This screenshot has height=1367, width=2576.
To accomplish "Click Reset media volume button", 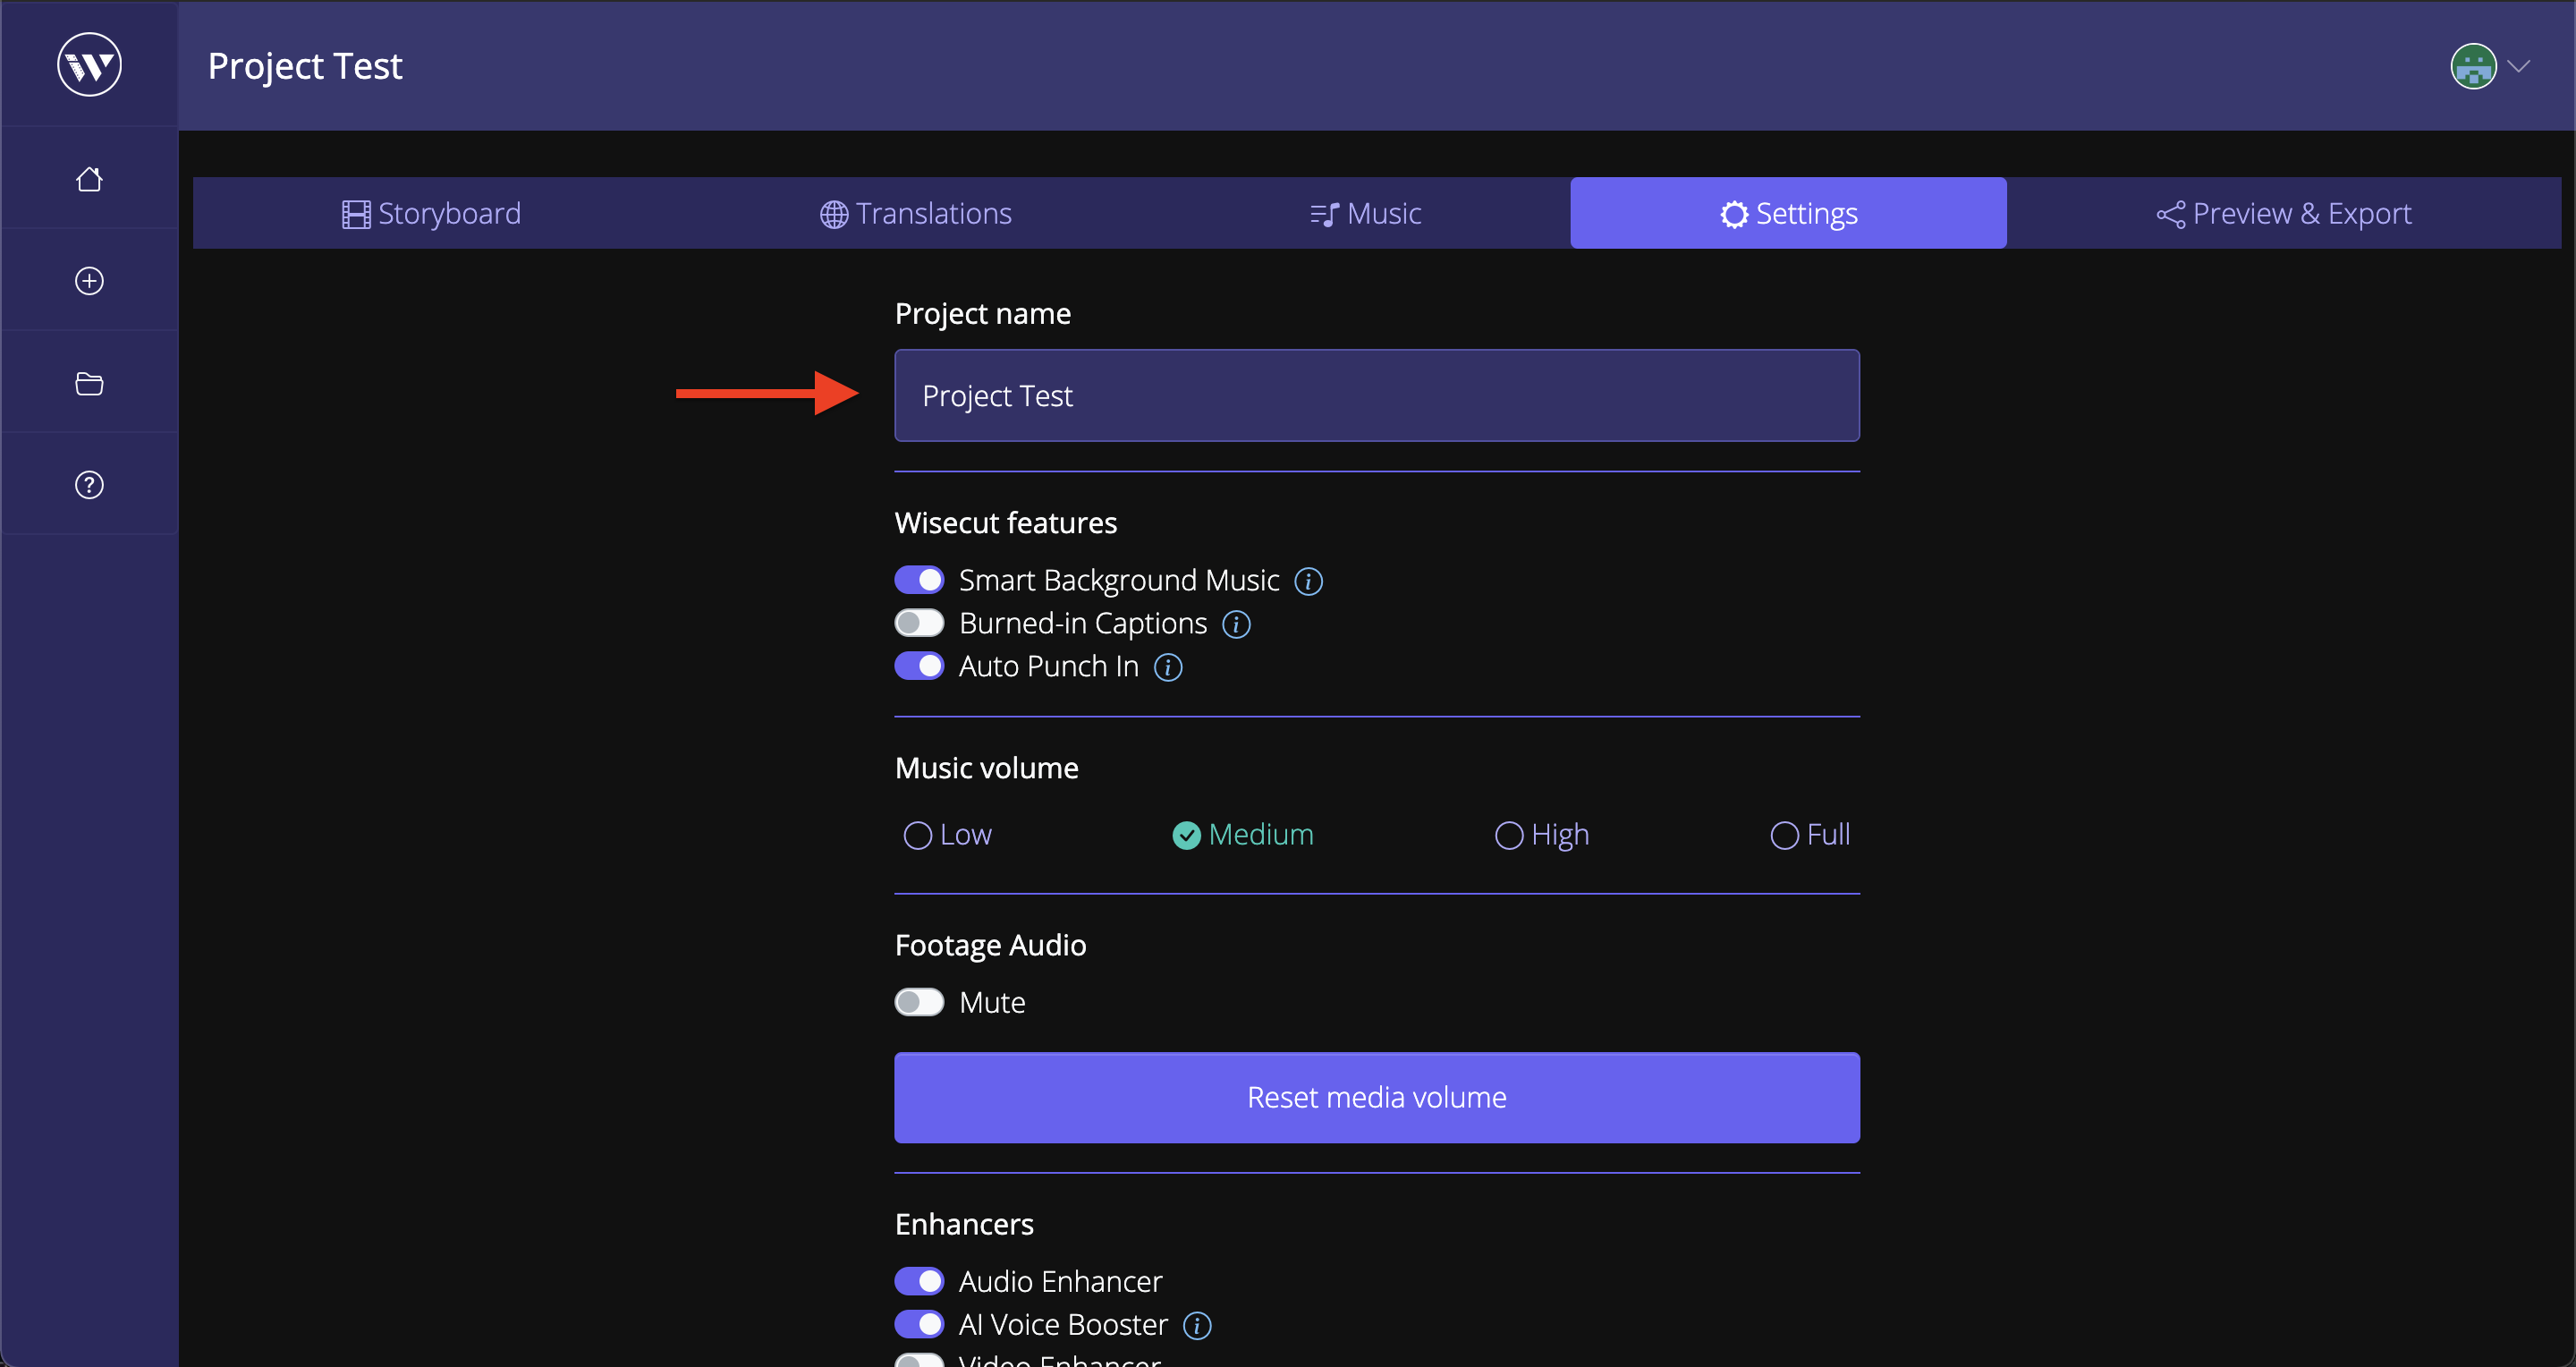I will tap(1377, 1096).
